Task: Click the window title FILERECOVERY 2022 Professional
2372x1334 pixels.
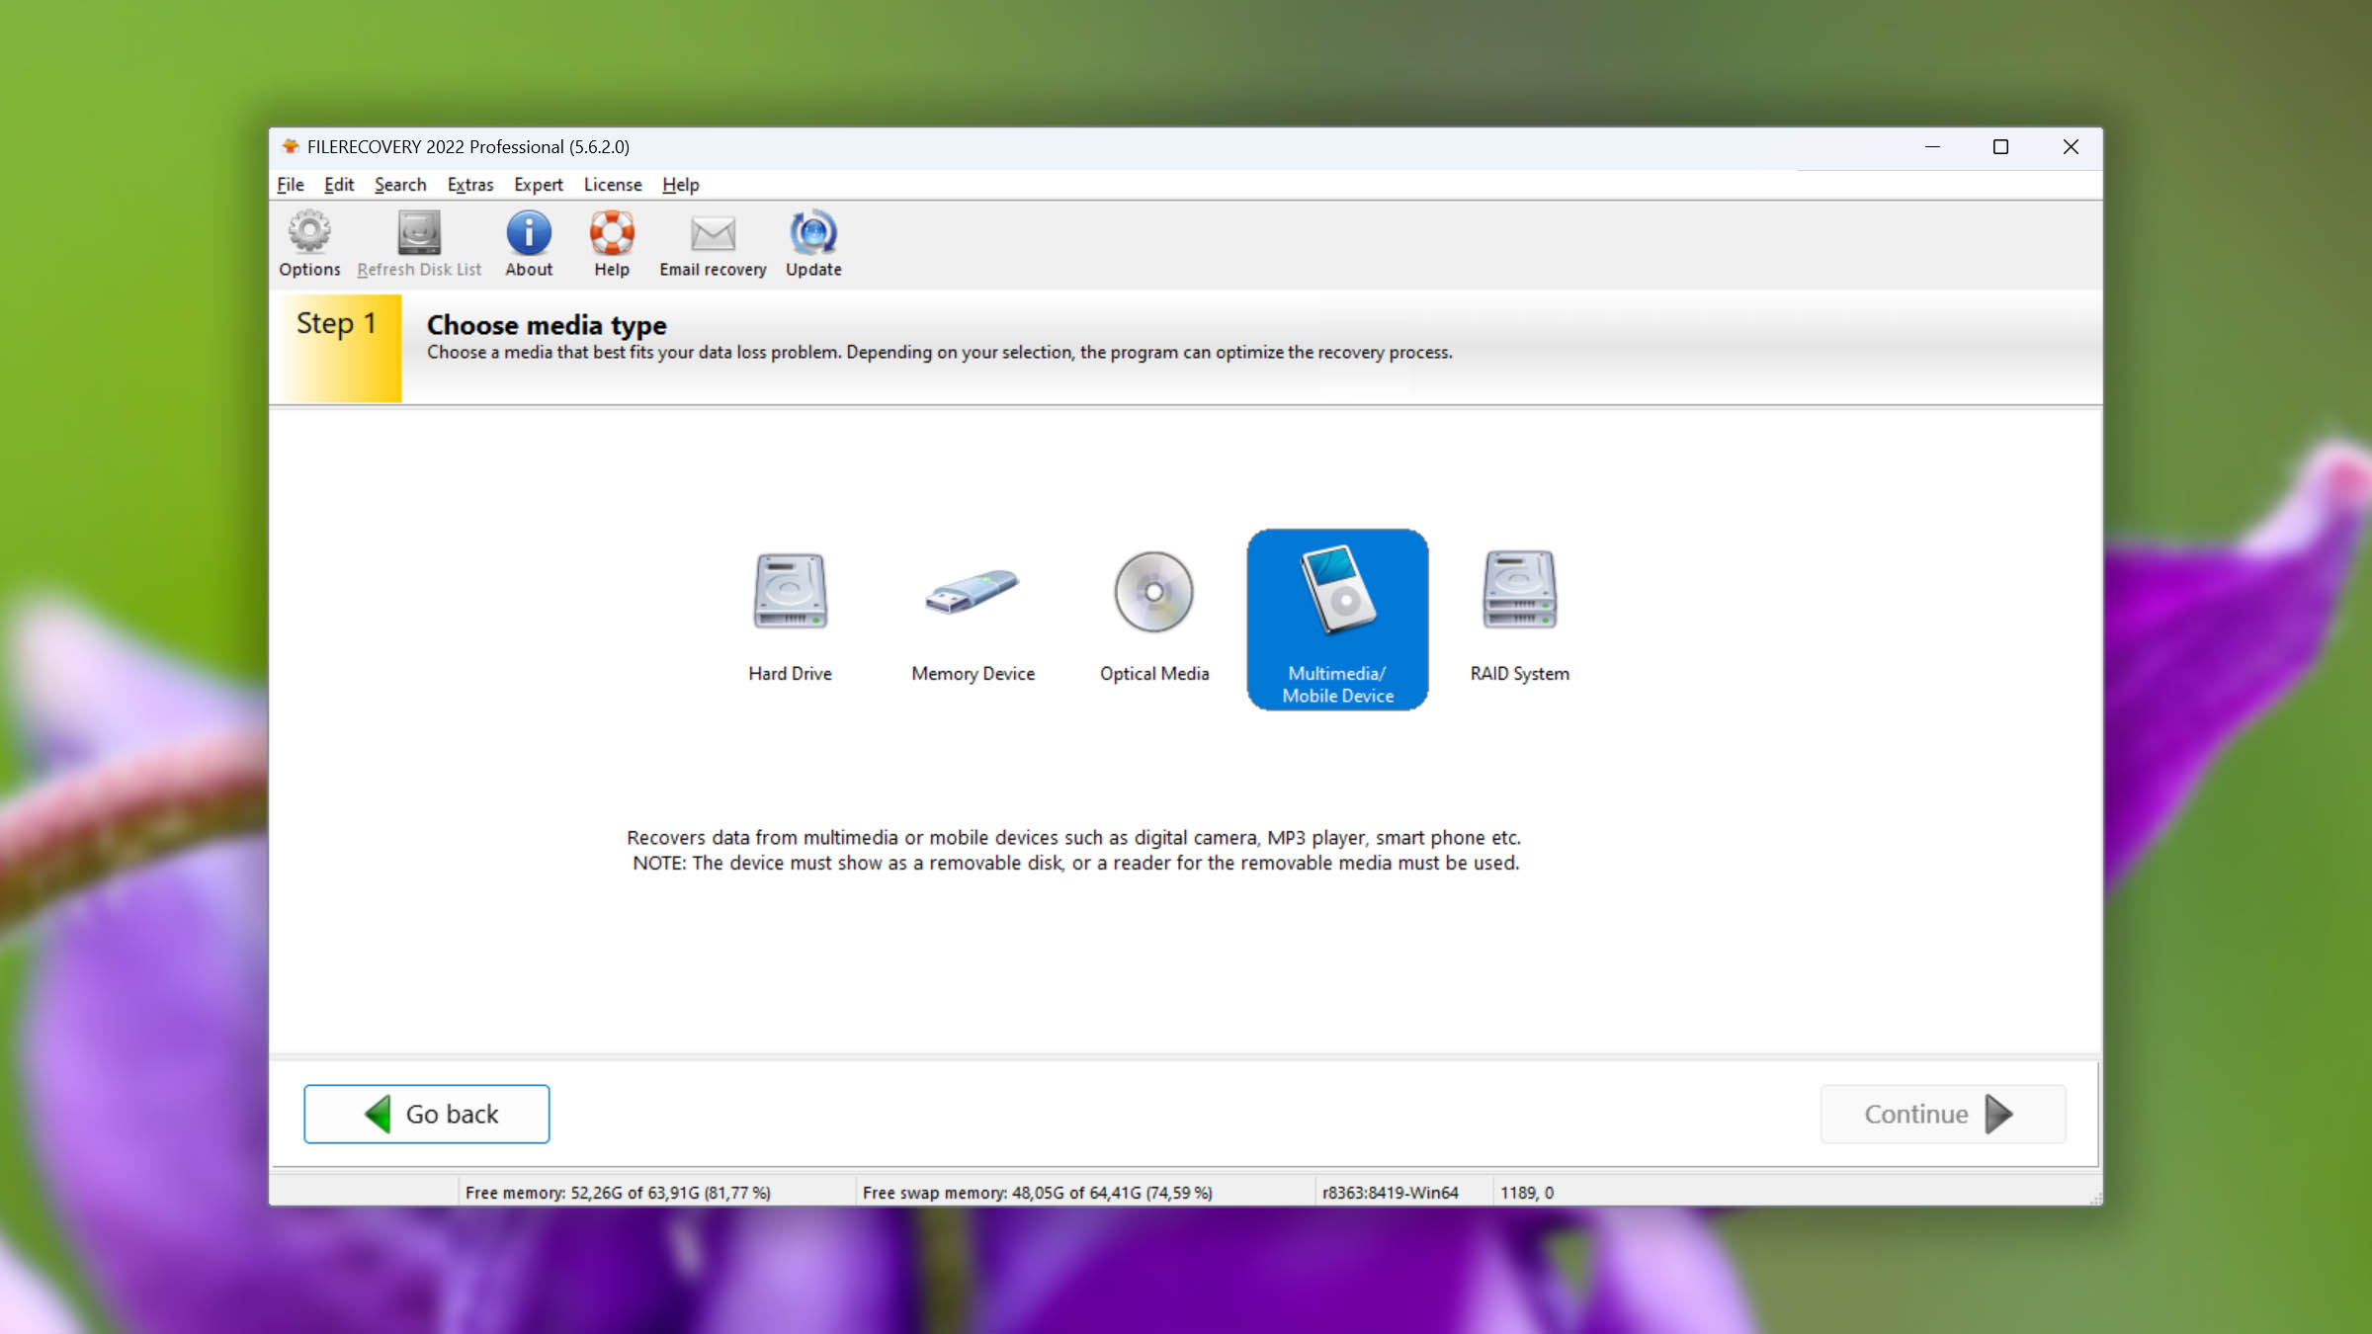Action: click(x=467, y=146)
